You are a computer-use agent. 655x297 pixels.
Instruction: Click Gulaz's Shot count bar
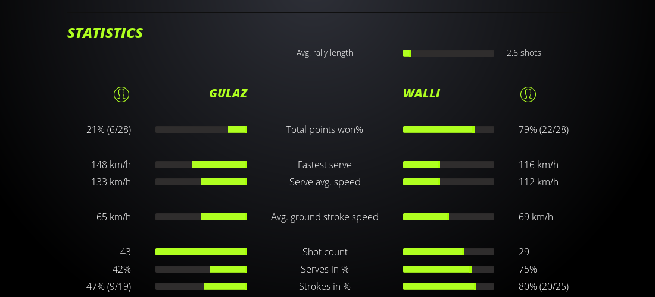201,252
